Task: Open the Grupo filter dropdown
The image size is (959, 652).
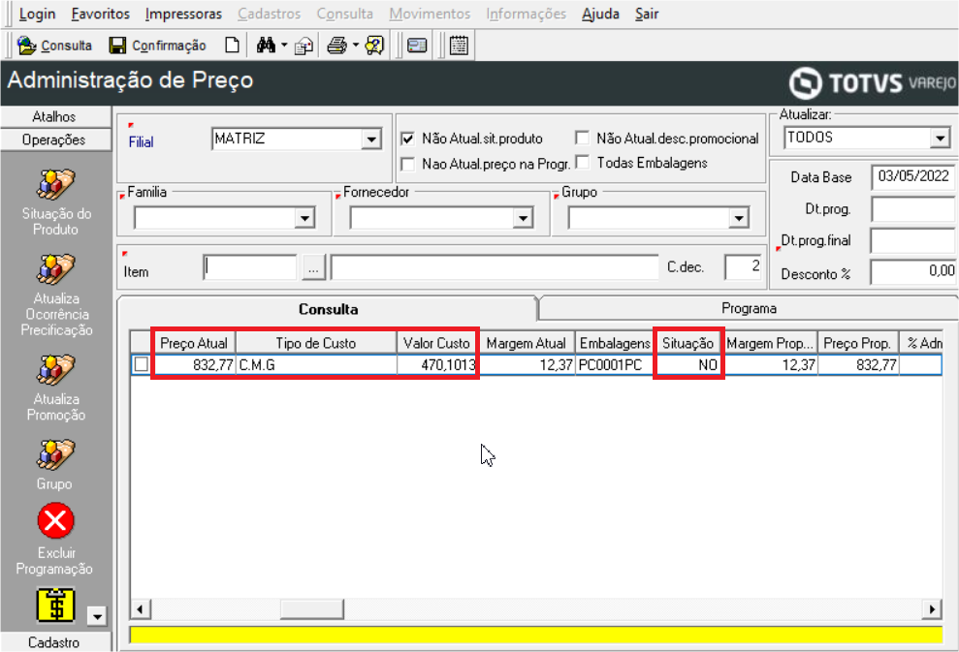Action: (739, 218)
